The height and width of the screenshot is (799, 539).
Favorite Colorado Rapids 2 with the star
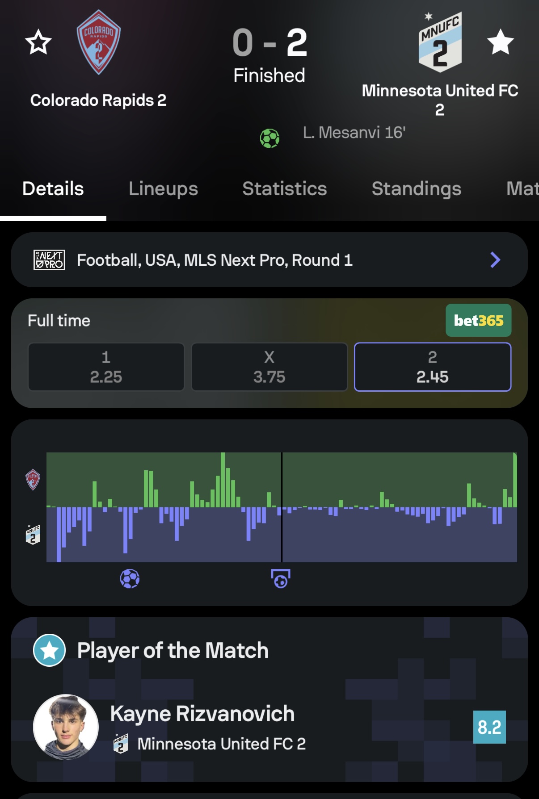38,42
